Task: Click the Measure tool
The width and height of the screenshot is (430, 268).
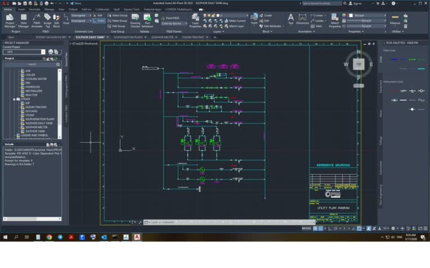Action: [395, 19]
